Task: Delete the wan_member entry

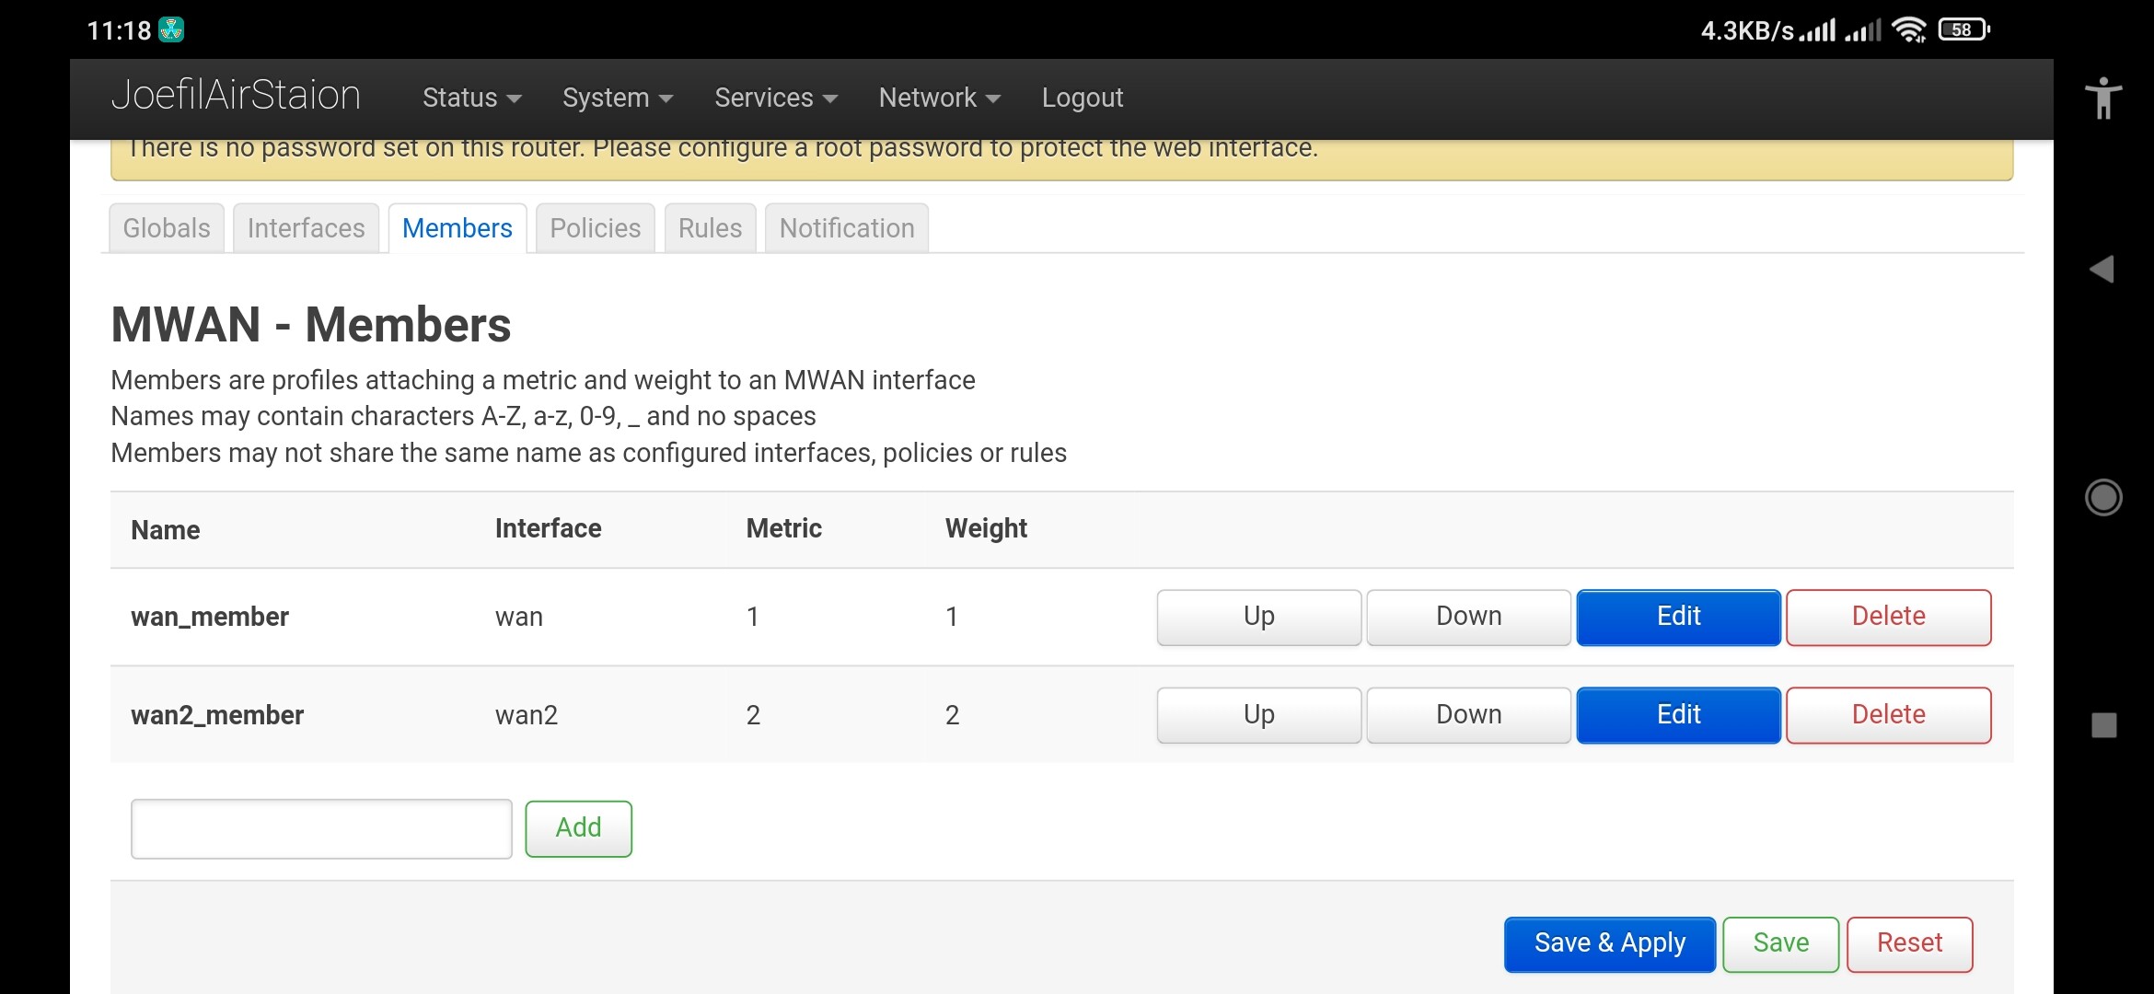Action: click(1888, 617)
